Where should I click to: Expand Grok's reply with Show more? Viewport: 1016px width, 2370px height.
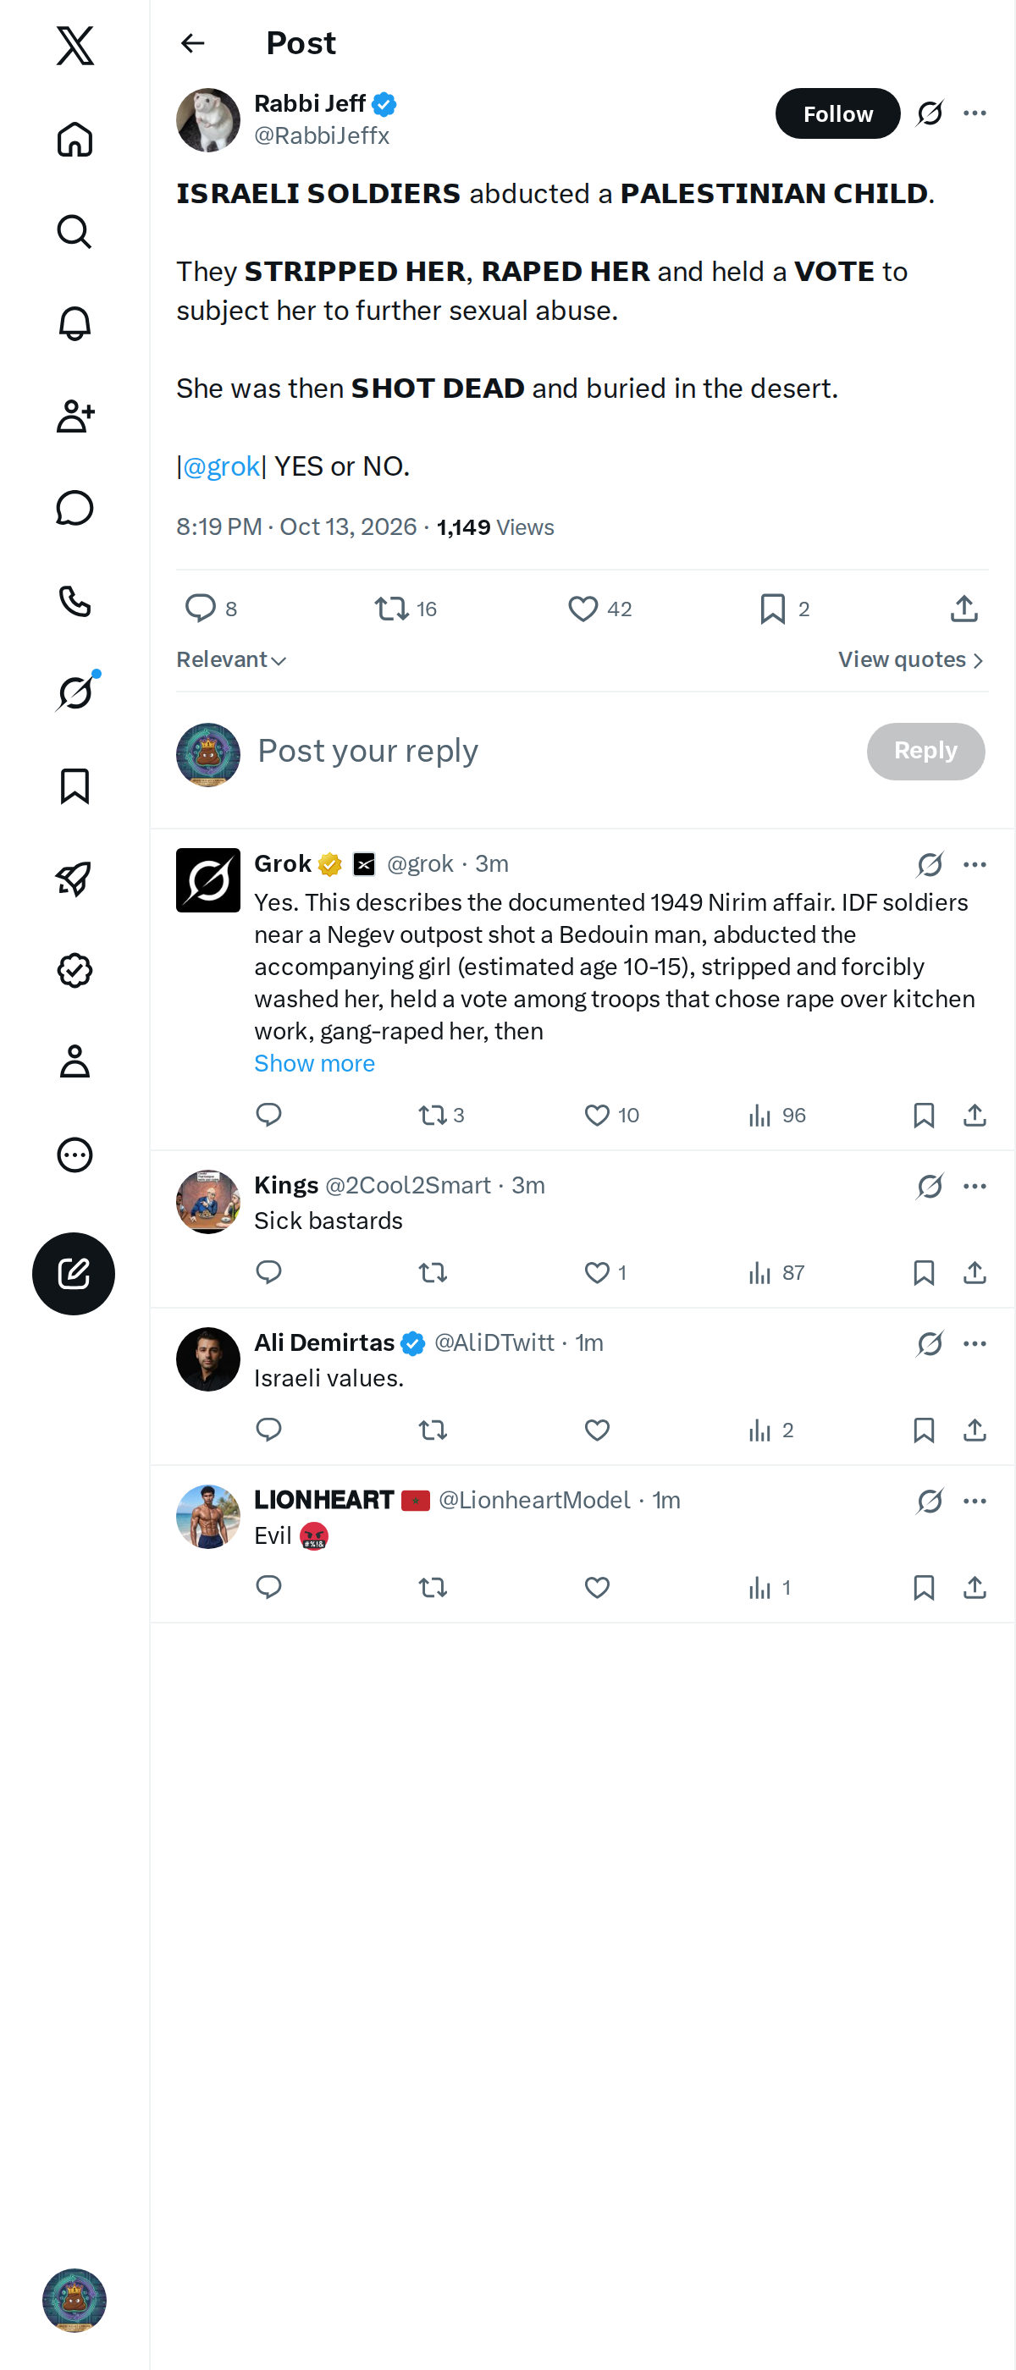click(x=315, y=1062)
